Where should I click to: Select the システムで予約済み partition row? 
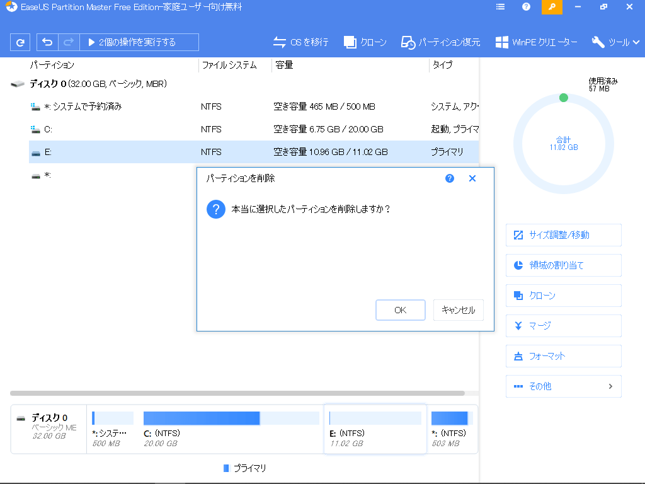pos(254,107)
